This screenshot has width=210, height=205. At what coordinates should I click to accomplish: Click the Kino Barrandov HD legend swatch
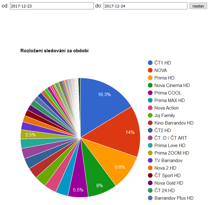tap(150, 123)
